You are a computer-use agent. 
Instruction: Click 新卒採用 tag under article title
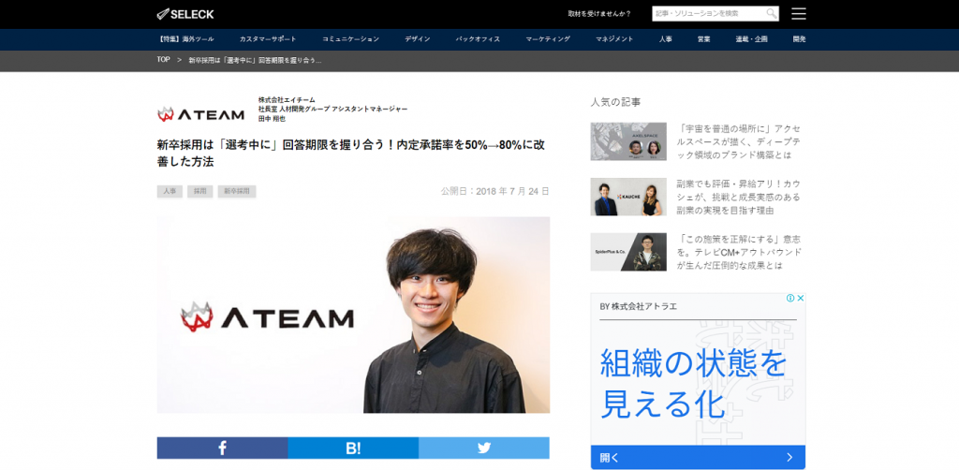coord(237,191)
